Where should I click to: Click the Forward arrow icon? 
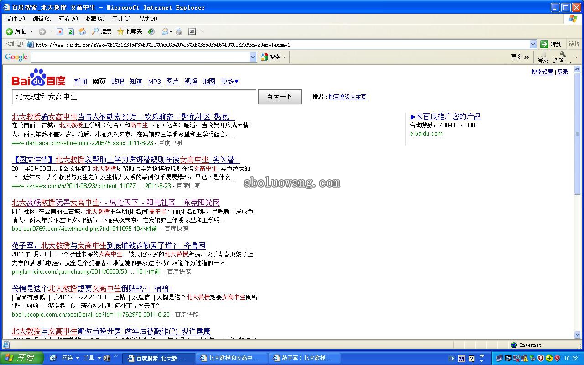coord(42,31)
